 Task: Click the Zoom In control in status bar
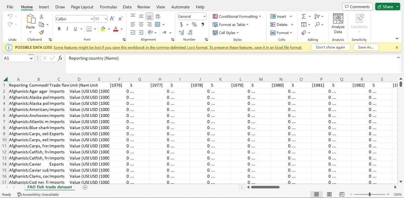tap(388, 194)
